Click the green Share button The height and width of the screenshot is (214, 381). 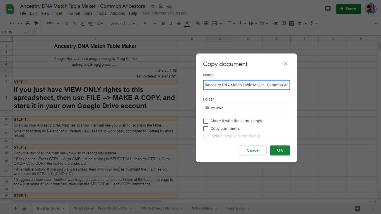(349, 9)
